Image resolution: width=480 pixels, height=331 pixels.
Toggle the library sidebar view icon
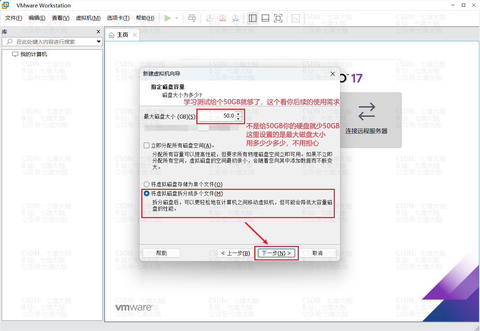pos(253,18)
